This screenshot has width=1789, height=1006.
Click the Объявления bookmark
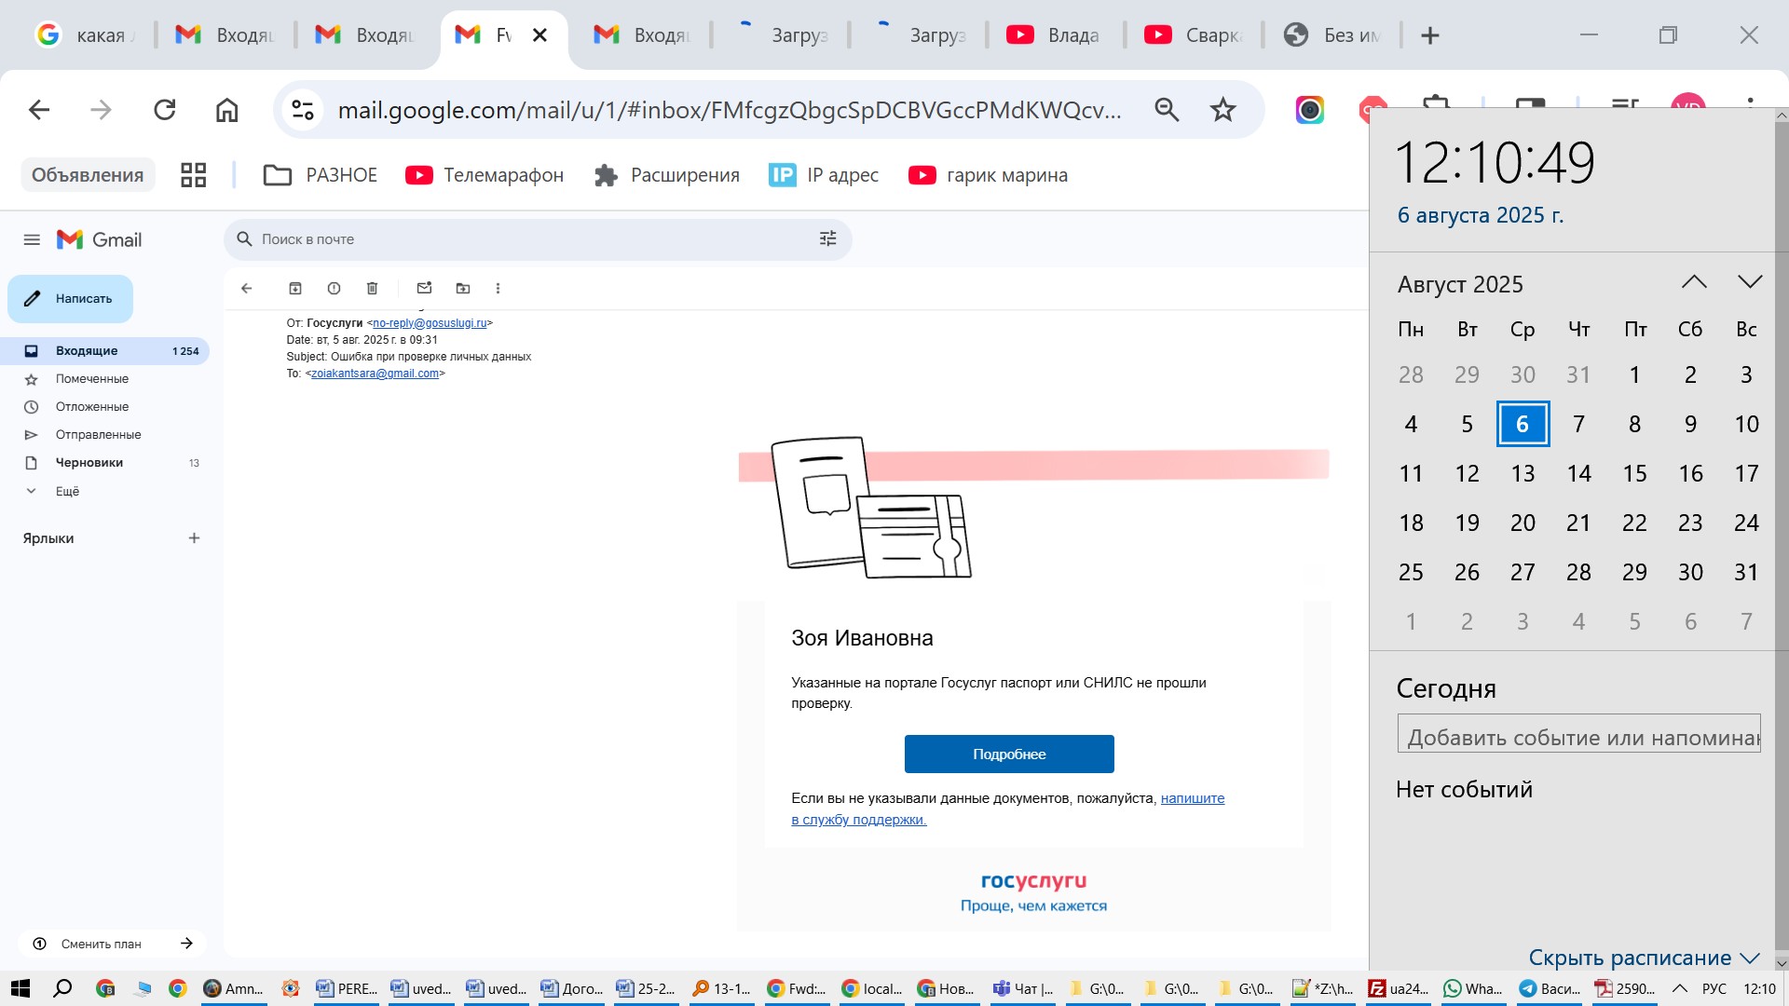pos(88,175)
